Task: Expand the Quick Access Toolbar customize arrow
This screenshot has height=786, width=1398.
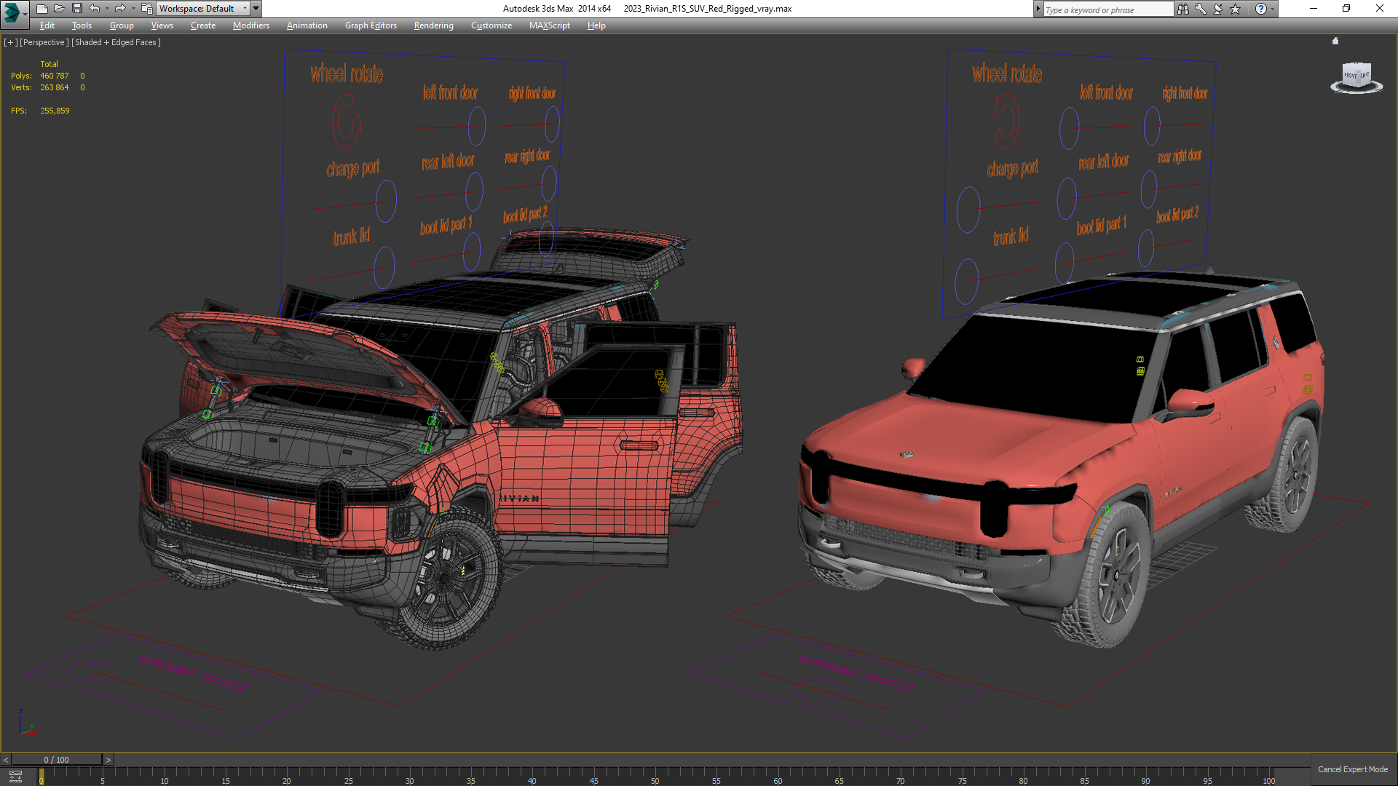Action: point(256,9)
